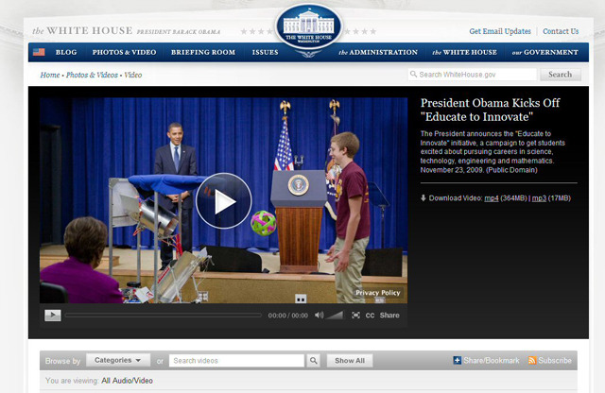Click the RSS Subscribe icon
This screenshot has height=393, width=605.
532,361
